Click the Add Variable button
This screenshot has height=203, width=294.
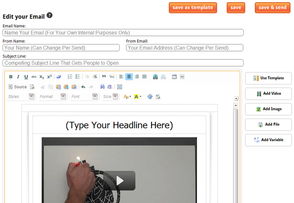268,140
